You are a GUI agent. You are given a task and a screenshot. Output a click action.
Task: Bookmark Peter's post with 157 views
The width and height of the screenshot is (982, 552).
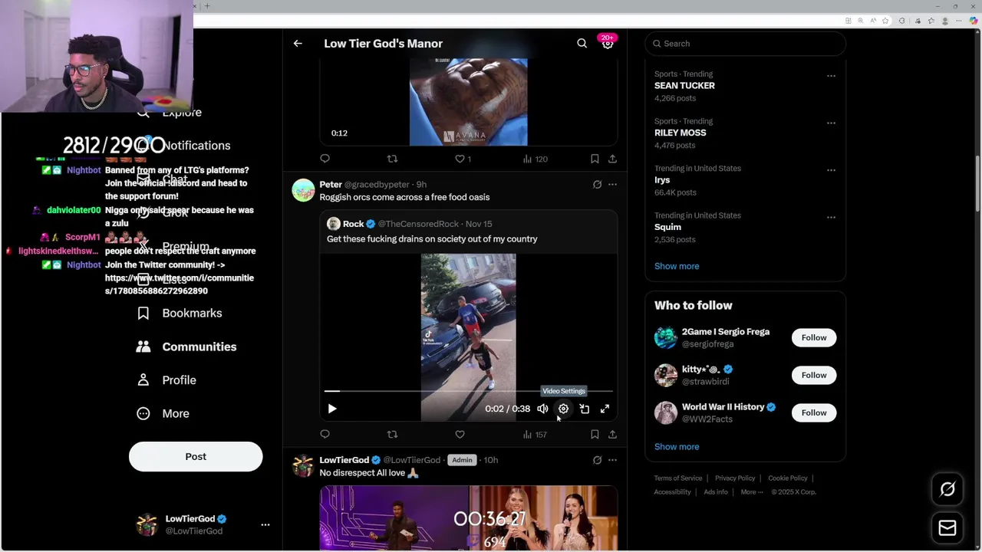[595, 435]
